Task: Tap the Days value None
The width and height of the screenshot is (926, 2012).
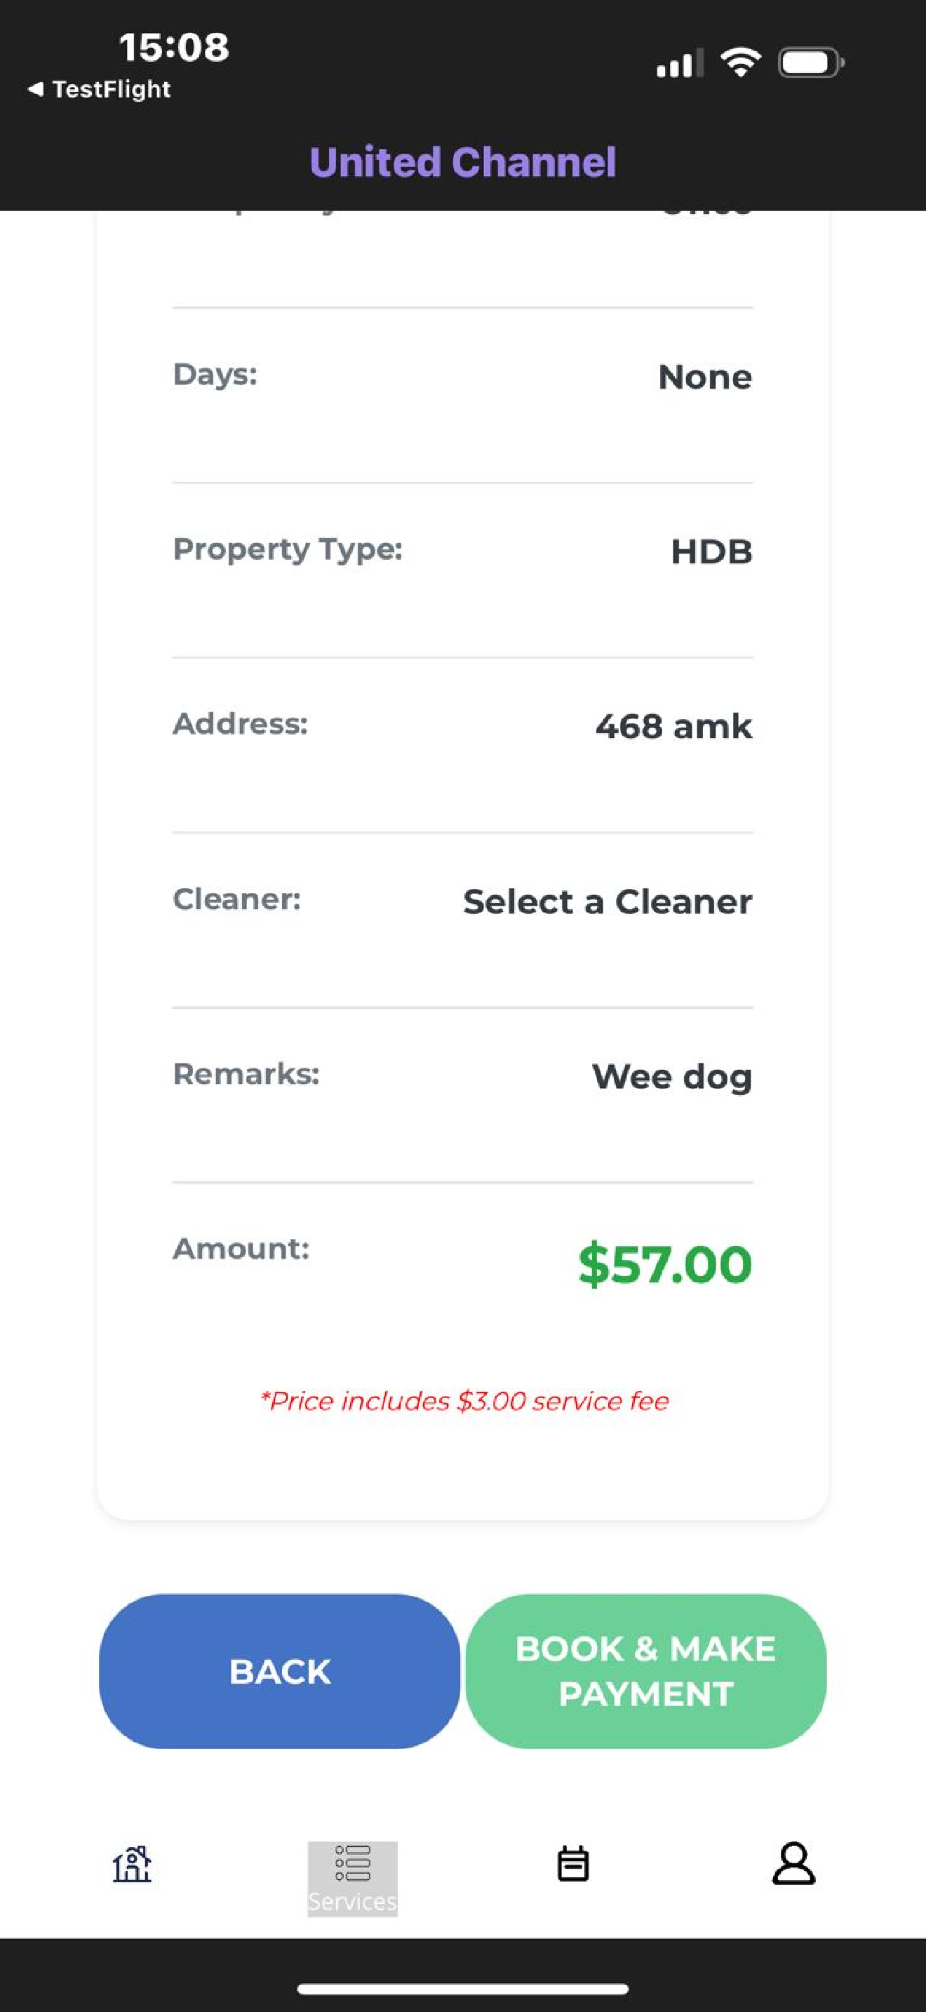Action: pos(705,377)
